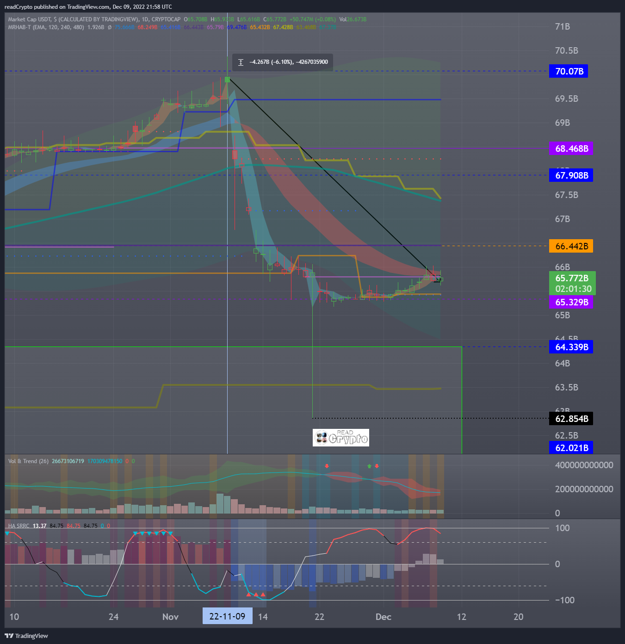
Task: Click the HA SRRC indicator legend
Action: [x=19, y=526]
